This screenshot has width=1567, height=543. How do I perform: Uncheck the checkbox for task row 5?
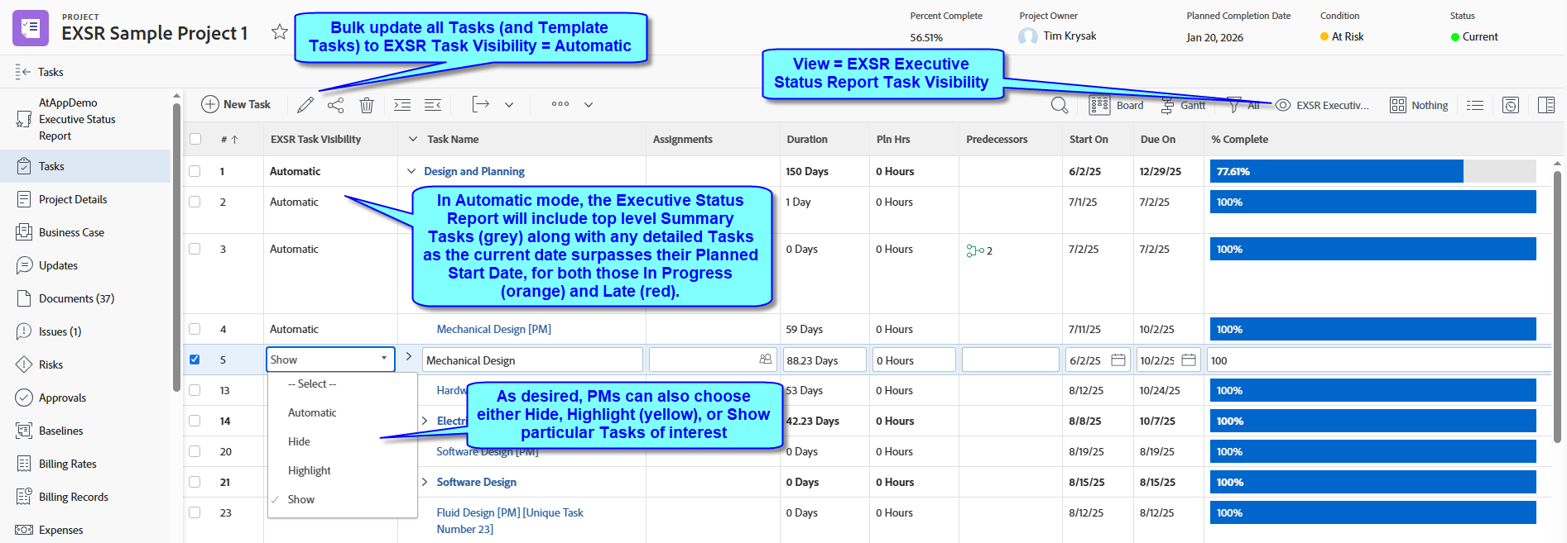click(195, 360)
